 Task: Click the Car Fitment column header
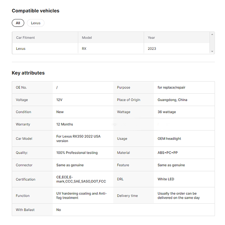point(25,37)
